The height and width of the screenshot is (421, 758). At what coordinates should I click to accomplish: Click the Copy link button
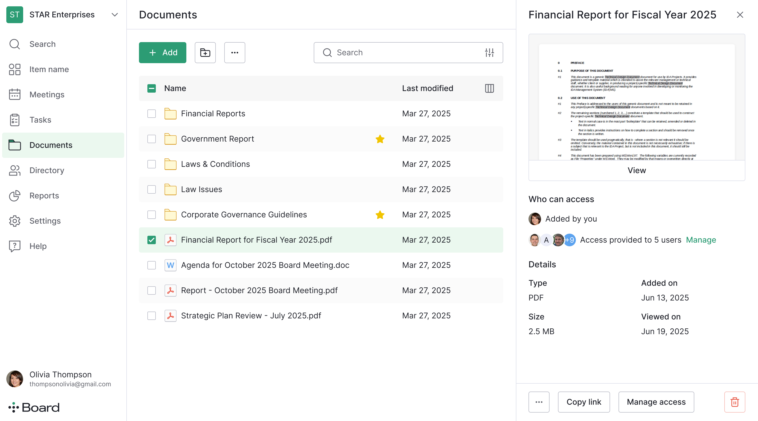pyautogui.click(x=584, y=402)
